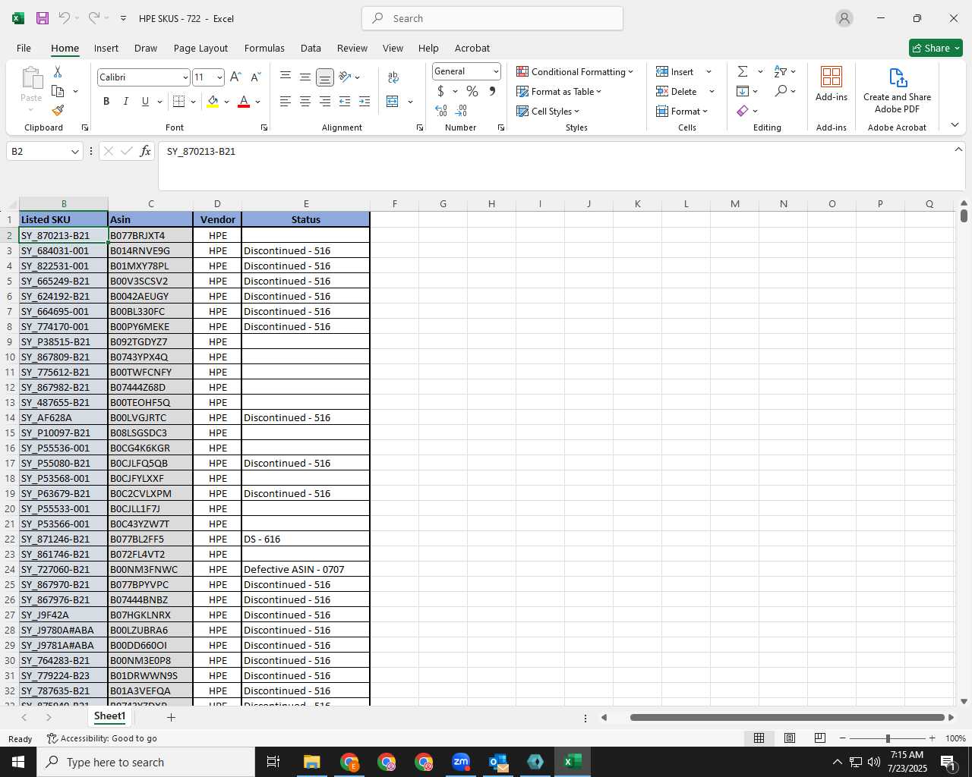Apply the yellow Fill Color
The image size is (972, 777).
[213, 101]
